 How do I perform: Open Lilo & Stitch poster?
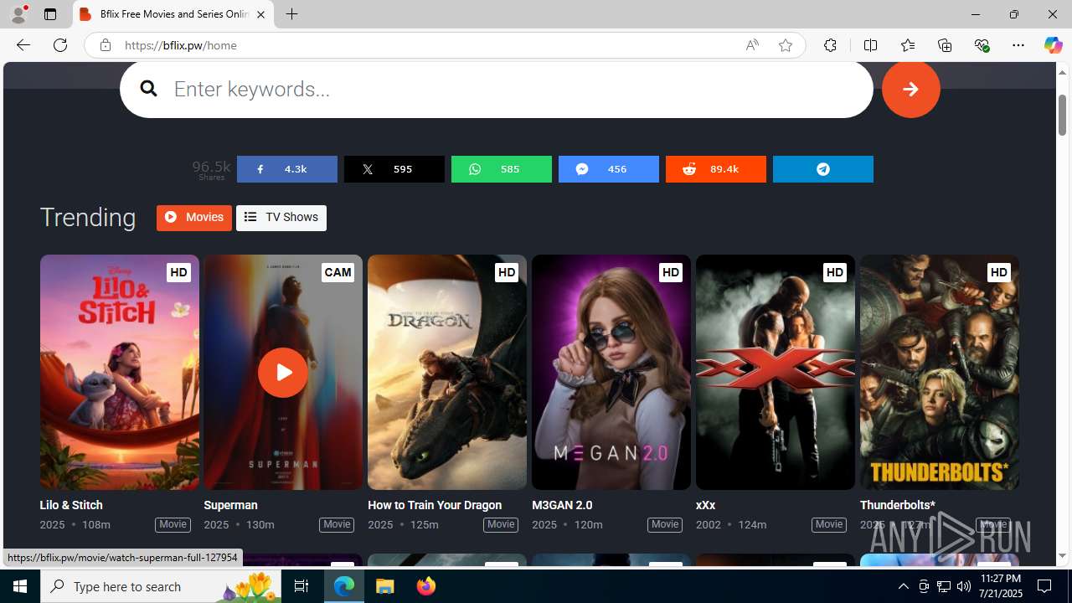pyautogui.click(x=119, y=373)
